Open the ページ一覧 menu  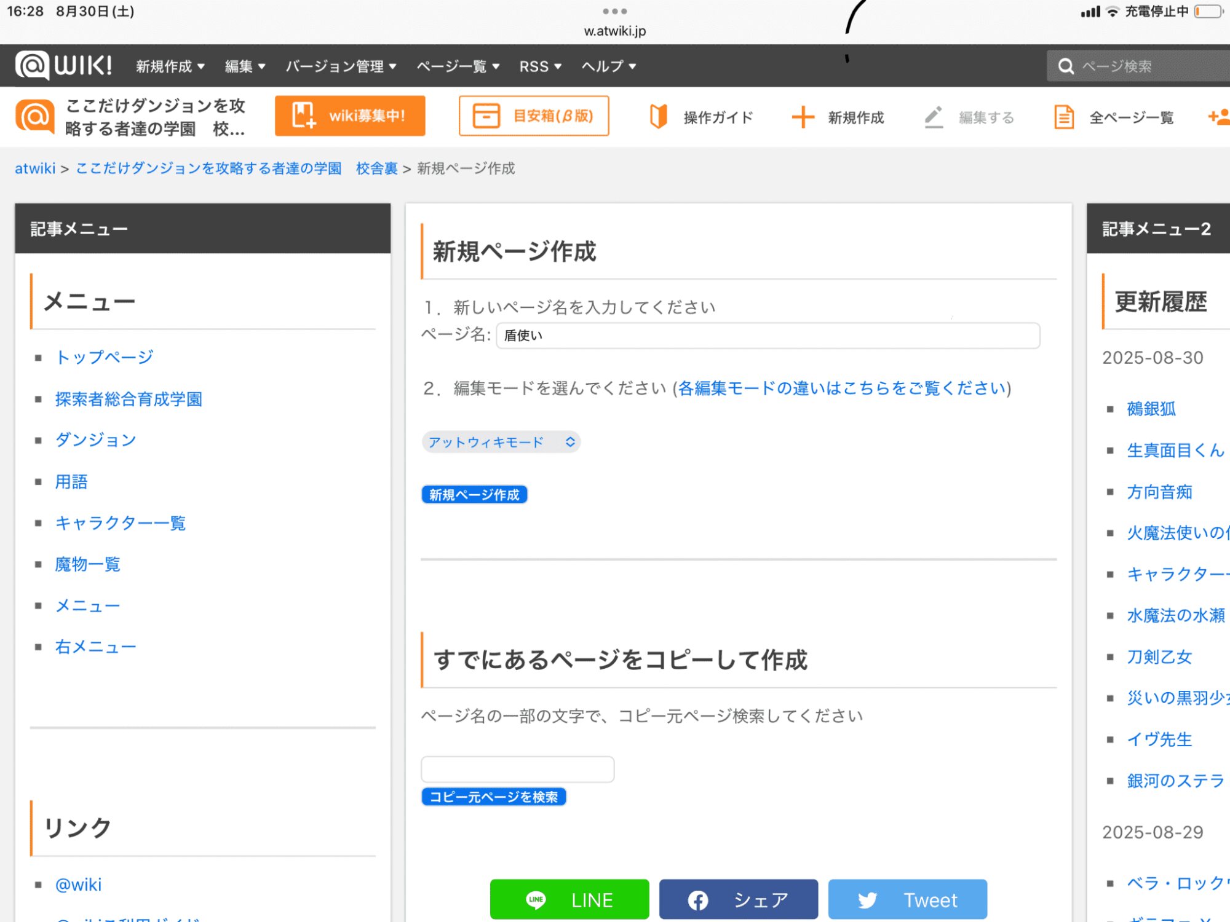coord(458,66)
